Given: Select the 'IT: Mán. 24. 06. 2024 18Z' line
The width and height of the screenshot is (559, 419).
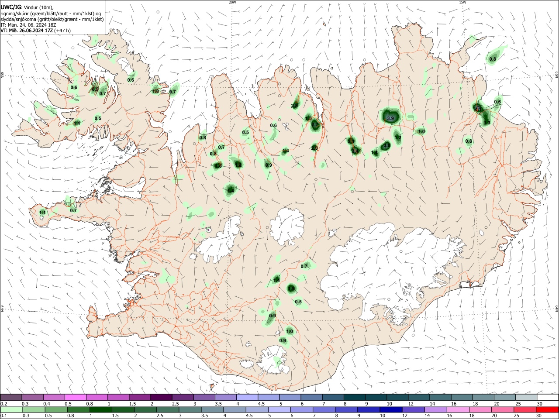Looking at the screenshot, I should point(28,25).
